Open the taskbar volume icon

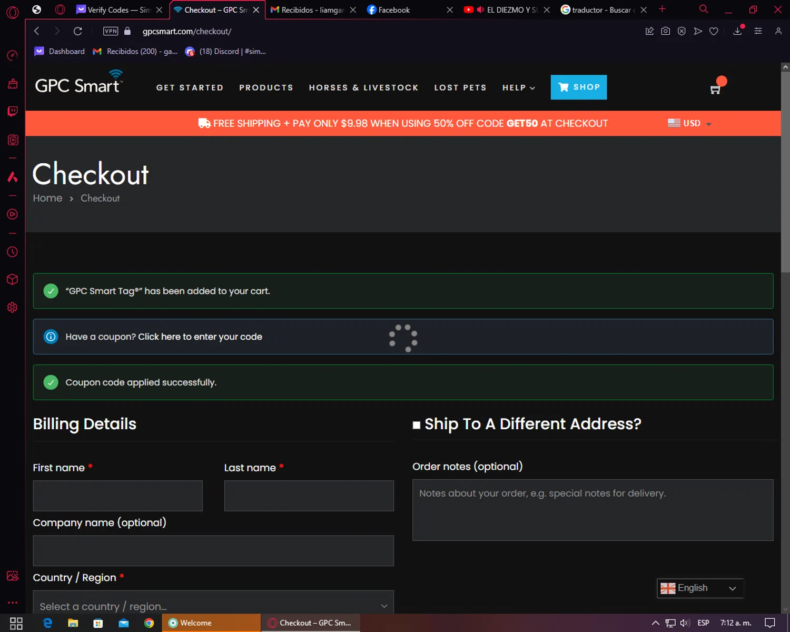(x=685, y=623)
